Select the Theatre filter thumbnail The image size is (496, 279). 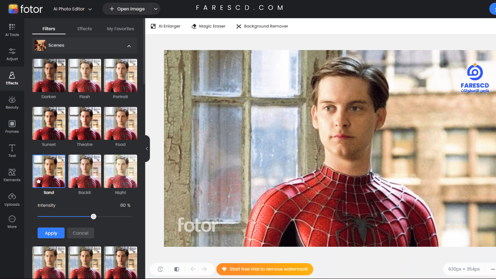84,123
